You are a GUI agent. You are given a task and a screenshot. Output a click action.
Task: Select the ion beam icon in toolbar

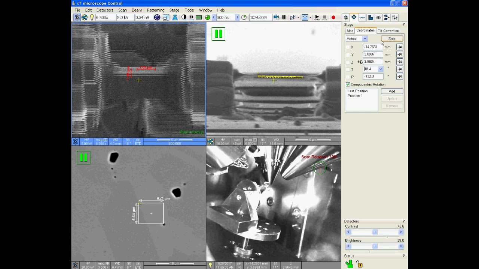(85, 17)
